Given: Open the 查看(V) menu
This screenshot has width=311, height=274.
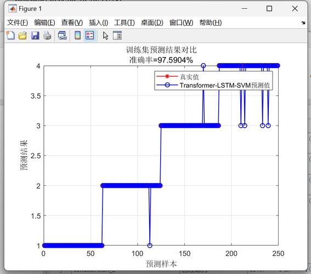Looking at the screenshot, I should [x=72, y=22].
